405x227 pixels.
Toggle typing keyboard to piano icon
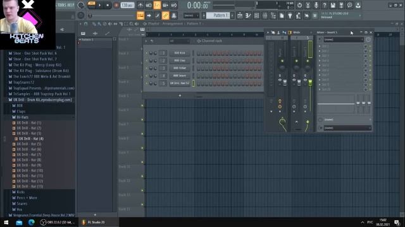[140, 16]
